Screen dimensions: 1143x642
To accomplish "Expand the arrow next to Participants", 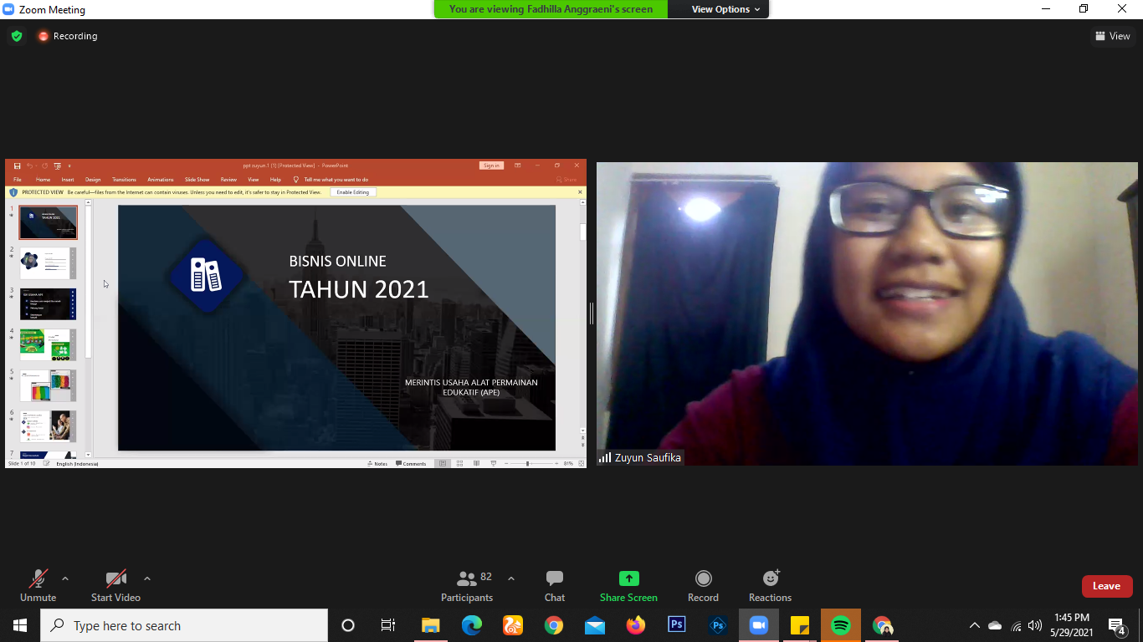I will coord(511,578).
